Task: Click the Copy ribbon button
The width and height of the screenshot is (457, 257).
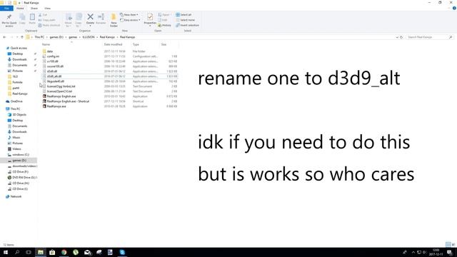Action: point(22,19)
